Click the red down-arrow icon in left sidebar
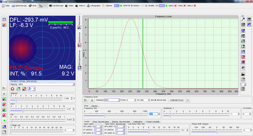Viewport: 253px width, 136px height. pos(4,104)
